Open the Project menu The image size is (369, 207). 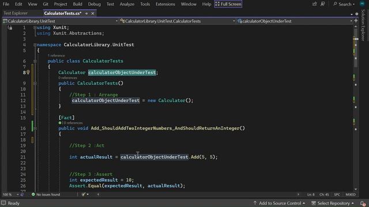[61, 4]
